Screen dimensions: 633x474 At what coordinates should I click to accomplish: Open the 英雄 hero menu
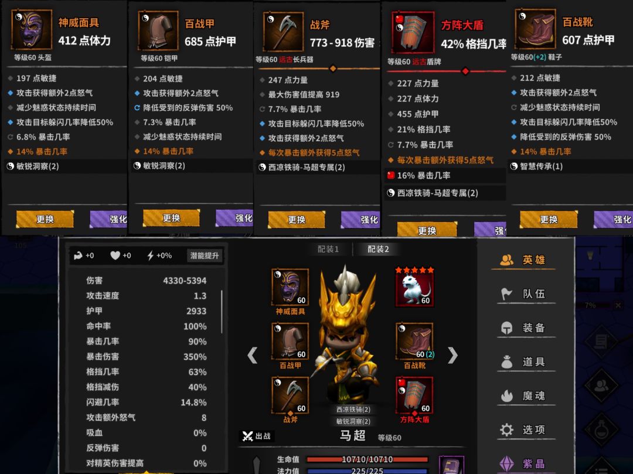523,260
